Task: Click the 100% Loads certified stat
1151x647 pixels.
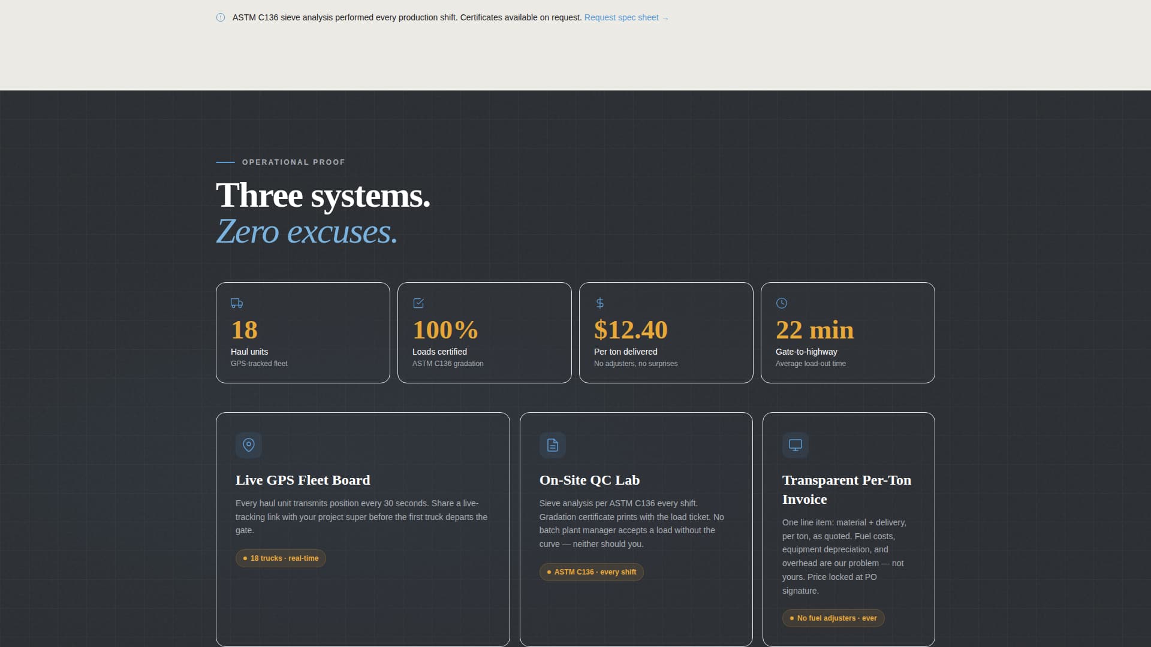Action: point(484,333)
